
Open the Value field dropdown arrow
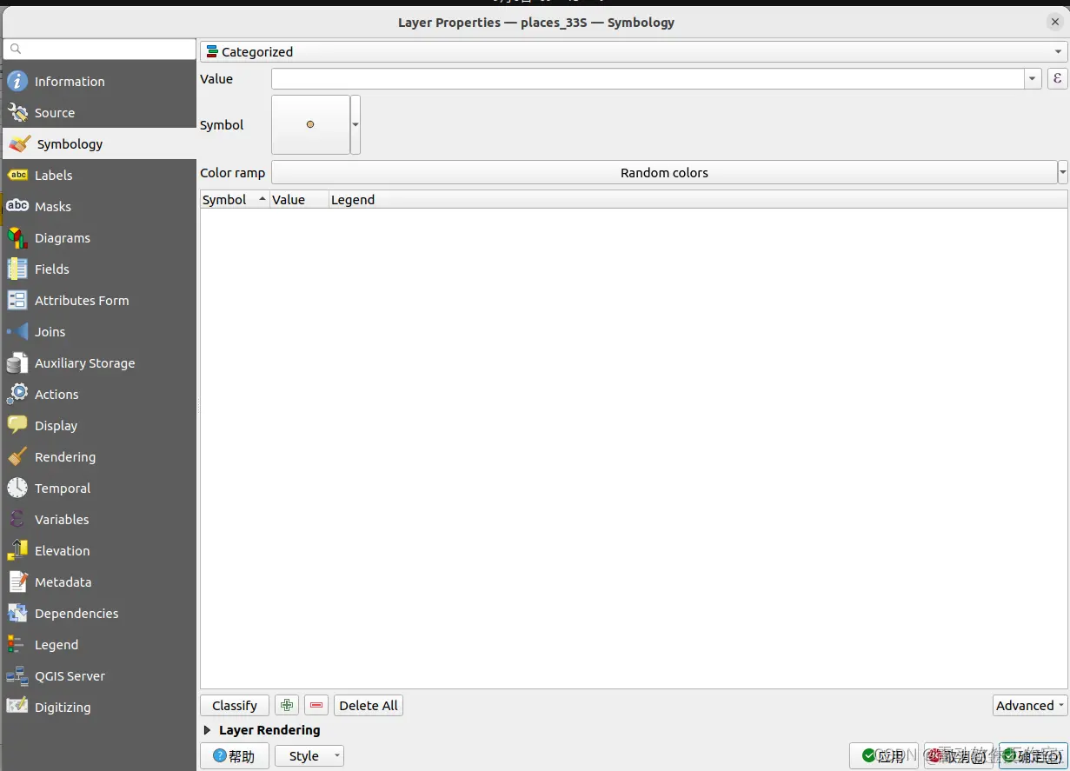(x=1033, y=79)
